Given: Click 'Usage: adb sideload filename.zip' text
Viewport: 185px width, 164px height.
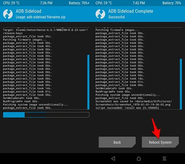Looking at the screenshot, I should [40, 17].
